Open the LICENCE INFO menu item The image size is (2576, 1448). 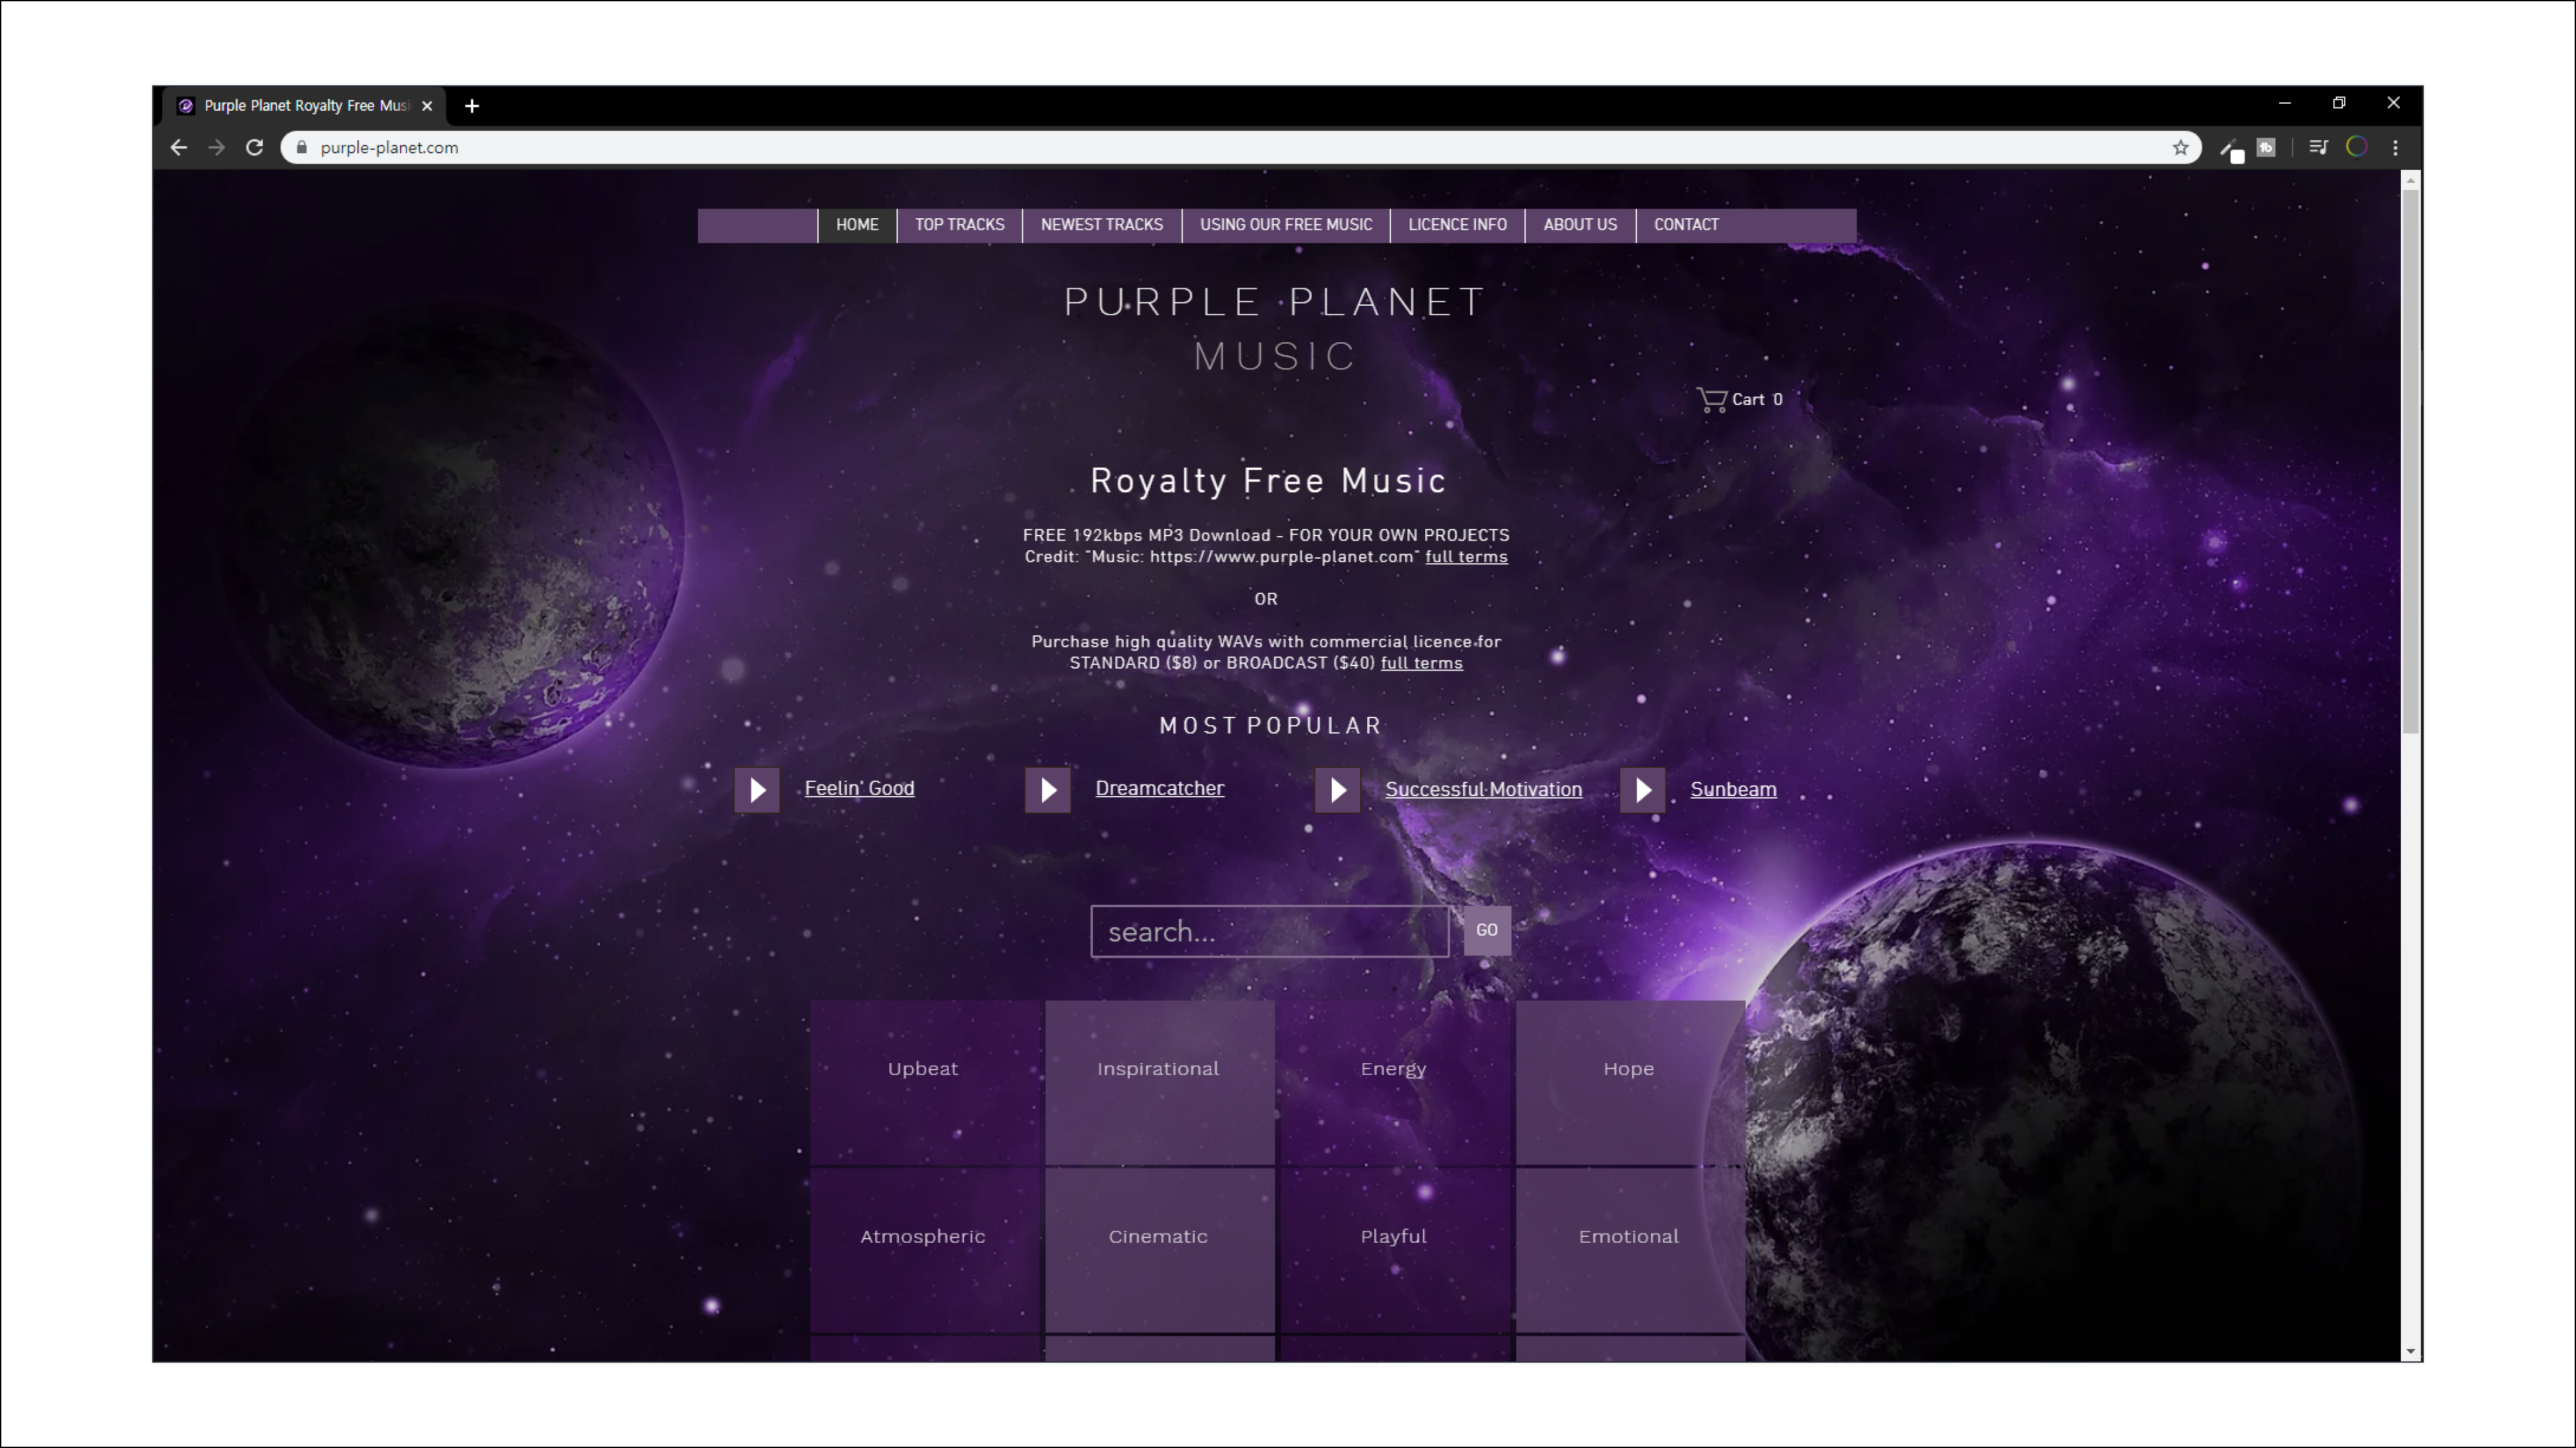1457,225
